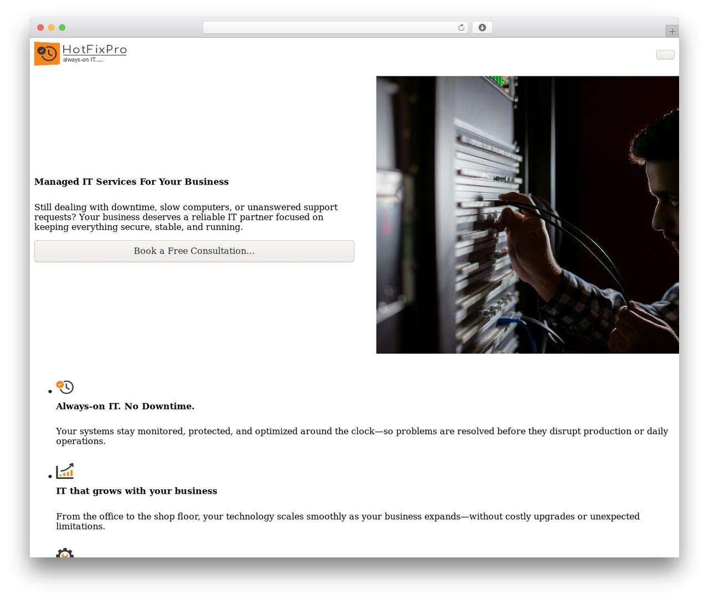This screenshot has width=709, height=600.
Task: Click the server technician hero image
Action: coord(527,215)
